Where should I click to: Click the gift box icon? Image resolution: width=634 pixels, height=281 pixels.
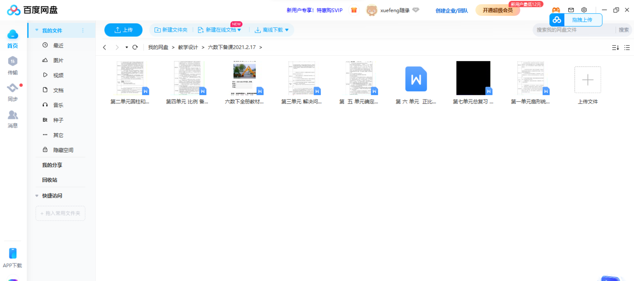click(x=354, y=10)
